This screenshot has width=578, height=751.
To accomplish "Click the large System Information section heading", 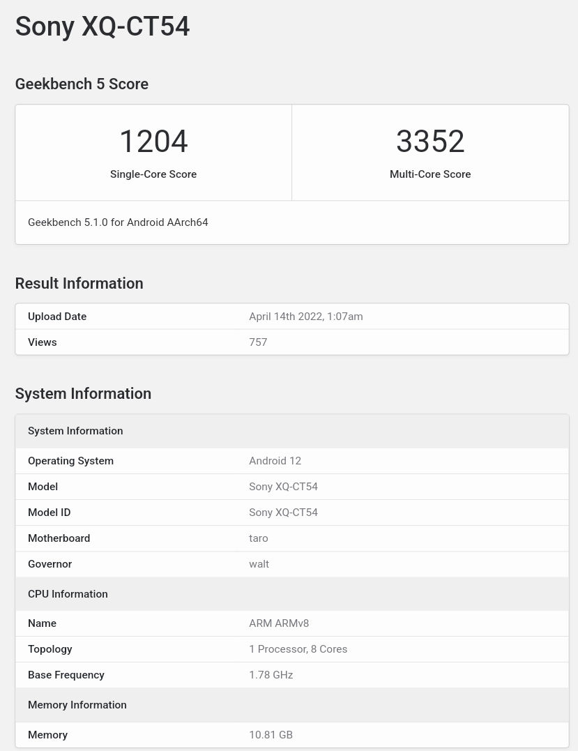I will [84, 394].
